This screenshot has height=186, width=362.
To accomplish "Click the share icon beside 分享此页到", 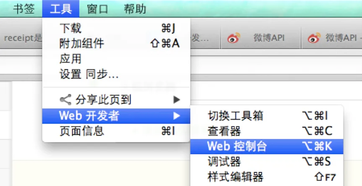I will tap(66, 100).
